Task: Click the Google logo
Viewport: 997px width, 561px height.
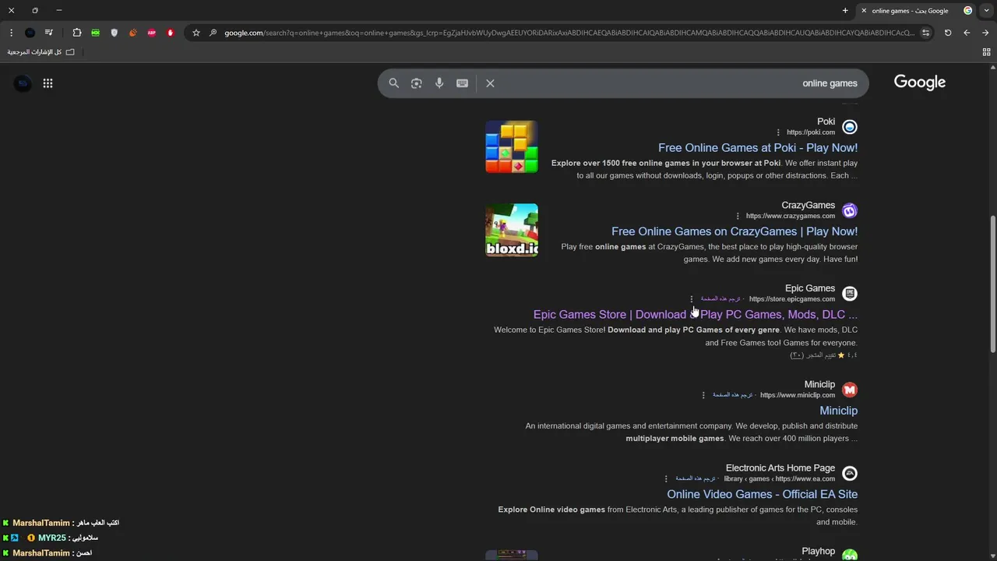Action: coord(919,83)
